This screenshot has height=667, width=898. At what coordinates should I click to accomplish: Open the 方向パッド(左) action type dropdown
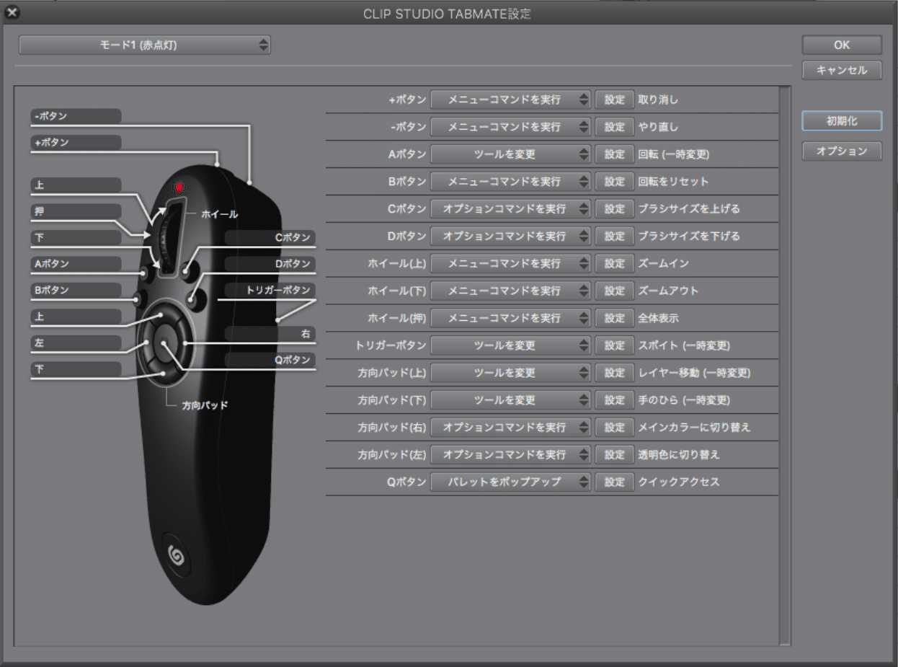pyautogui.click(x=510, y=455)
